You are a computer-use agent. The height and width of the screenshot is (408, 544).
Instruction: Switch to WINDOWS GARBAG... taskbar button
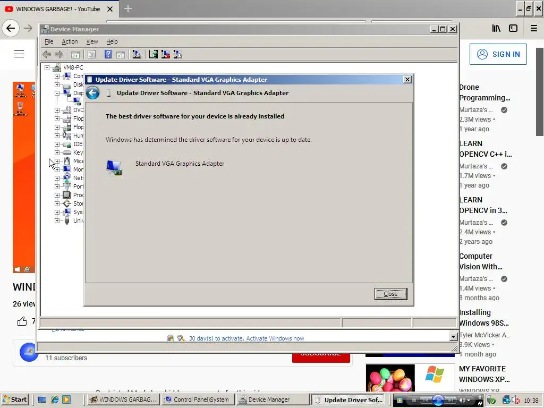pyautogui.click(x=123, y=399)
